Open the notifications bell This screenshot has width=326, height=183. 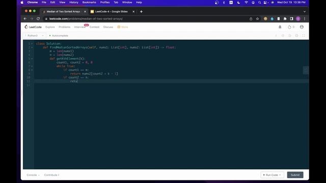pos(280,27)
